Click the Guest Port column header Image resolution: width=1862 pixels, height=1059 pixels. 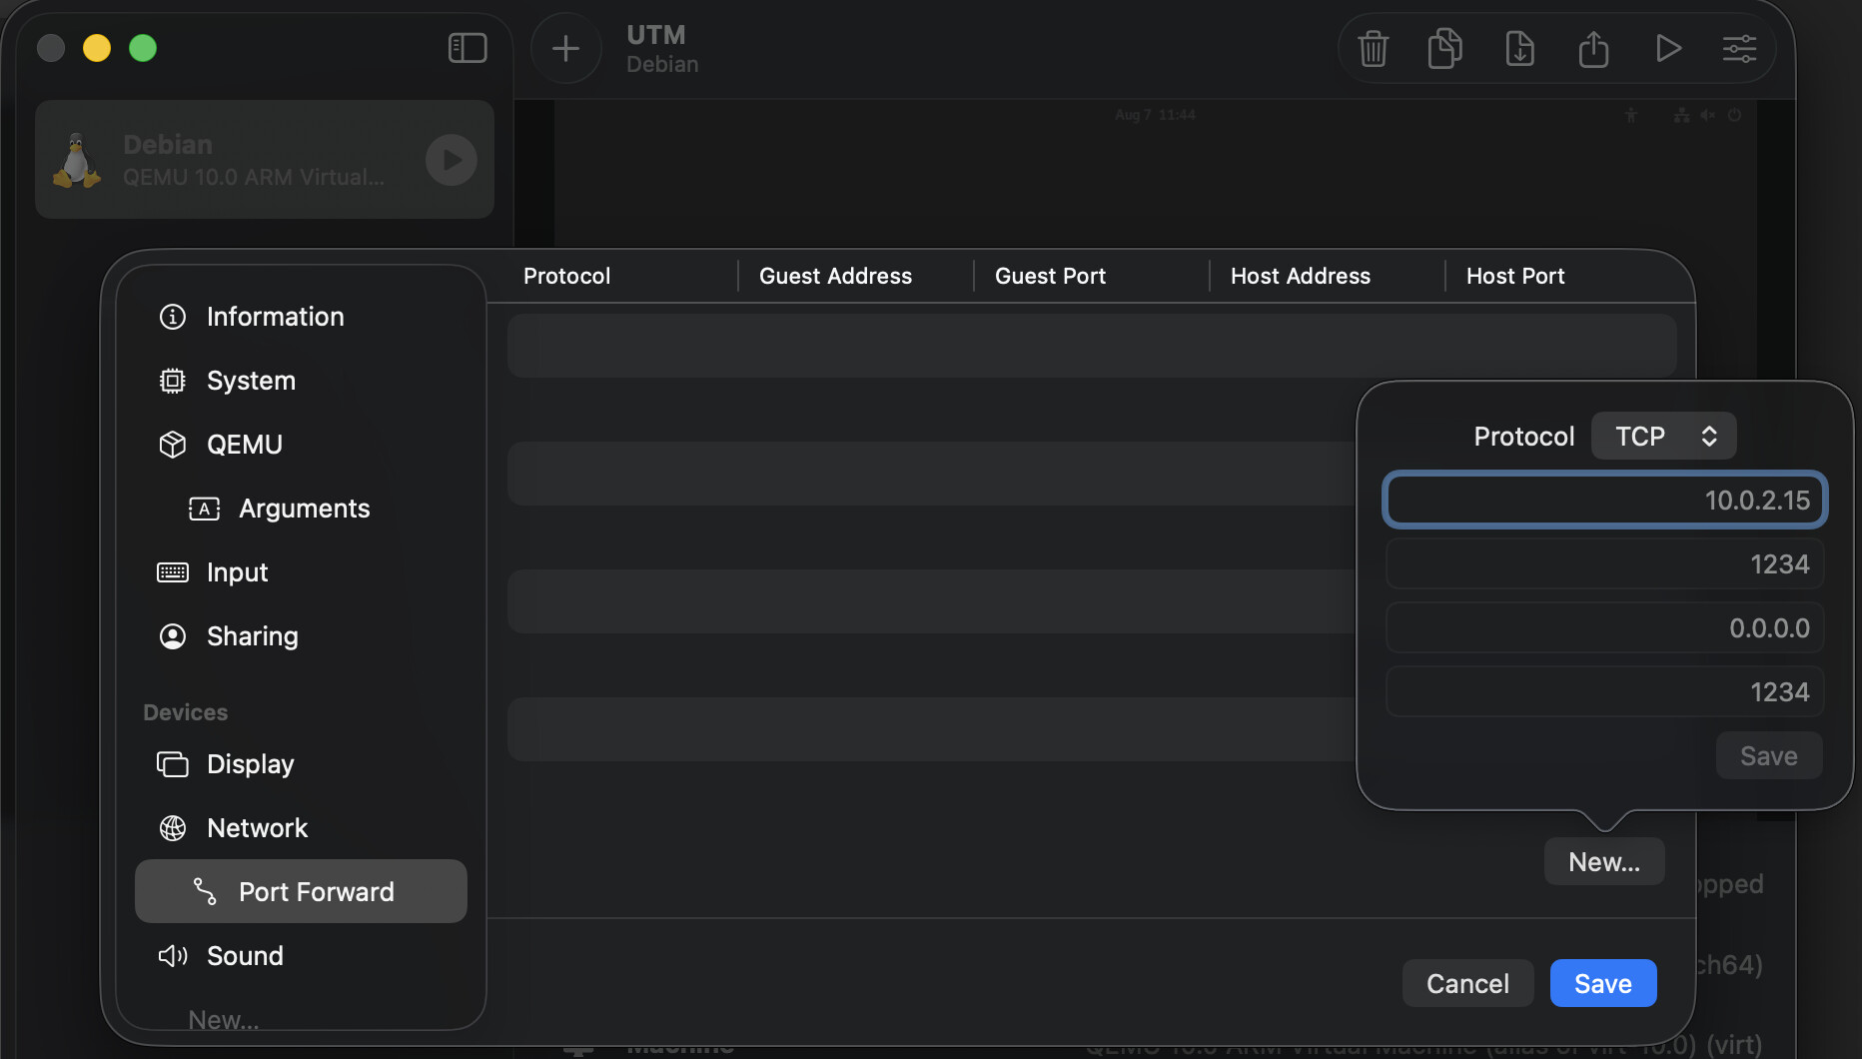coord(1050,276)
